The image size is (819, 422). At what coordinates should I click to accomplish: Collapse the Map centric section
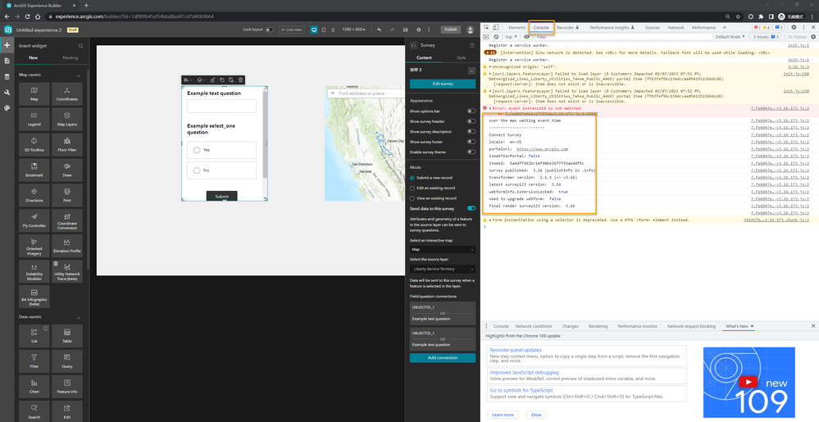[x=79, y=75]
